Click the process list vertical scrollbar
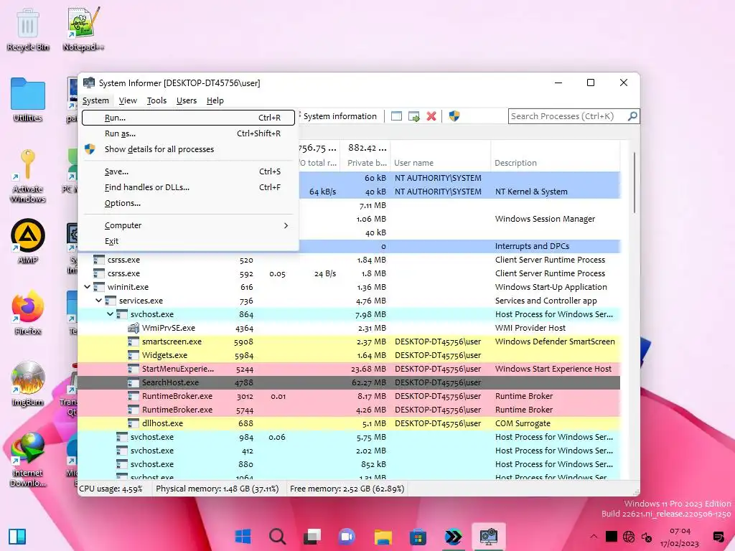Viewport: 735px width, 551px height. point(635,183)
